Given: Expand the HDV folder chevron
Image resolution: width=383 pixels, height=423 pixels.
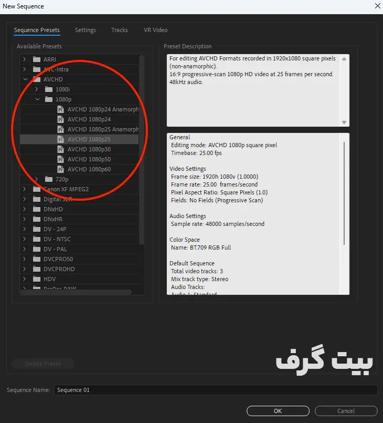Looking at the screenshot, I should 25,279.
